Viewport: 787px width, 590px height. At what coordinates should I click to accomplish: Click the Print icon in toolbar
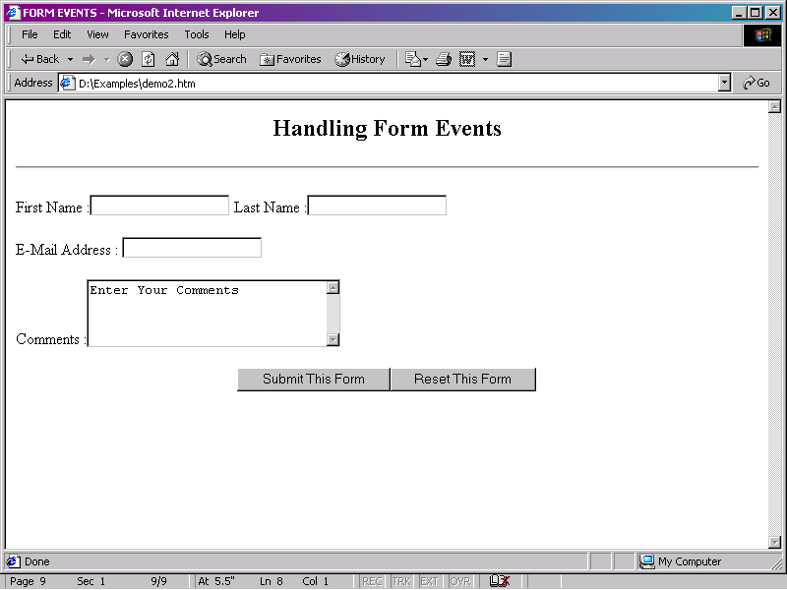[444, 59]
